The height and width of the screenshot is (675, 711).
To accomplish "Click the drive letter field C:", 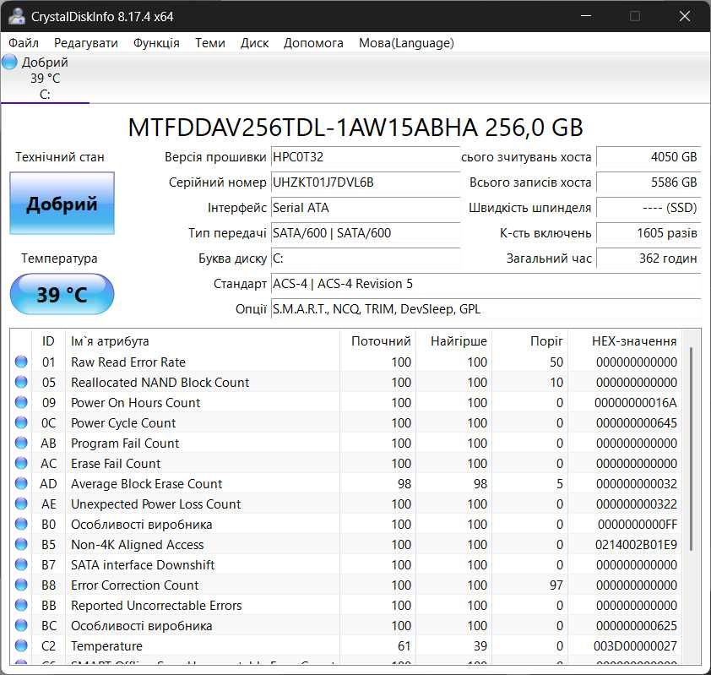I will (366, 259).
